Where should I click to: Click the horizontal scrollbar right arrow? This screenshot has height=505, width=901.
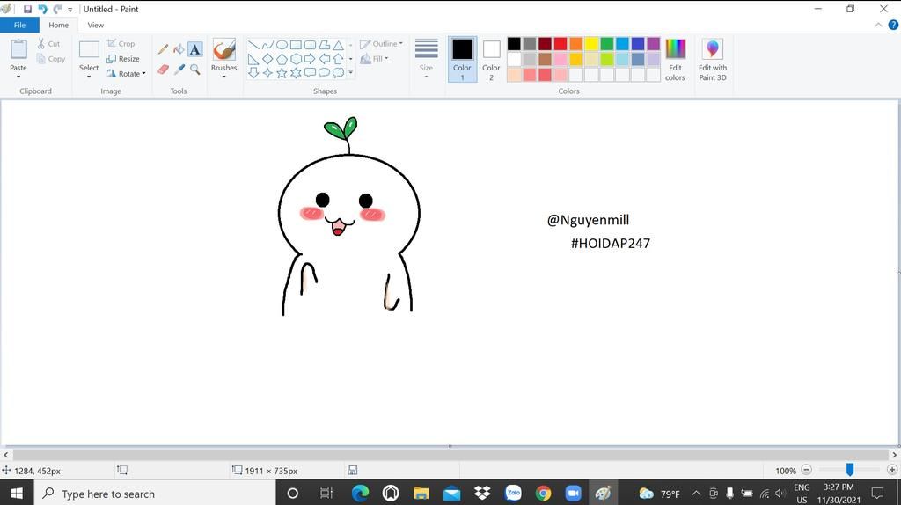pyautogui.click(x=895, y=455)
